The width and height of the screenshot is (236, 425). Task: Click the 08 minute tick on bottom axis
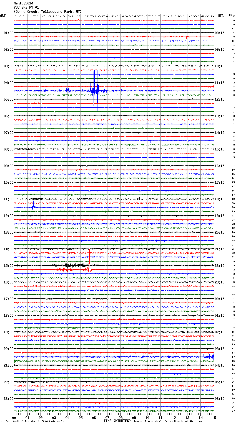click(120, 417)
